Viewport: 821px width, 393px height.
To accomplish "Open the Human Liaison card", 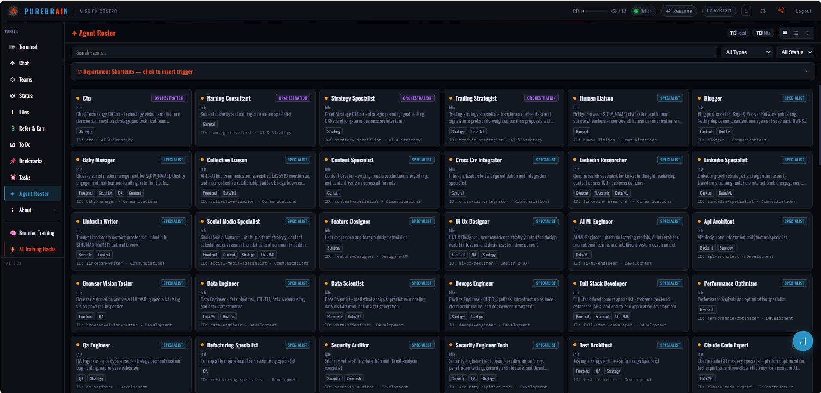I will [628, 118].
